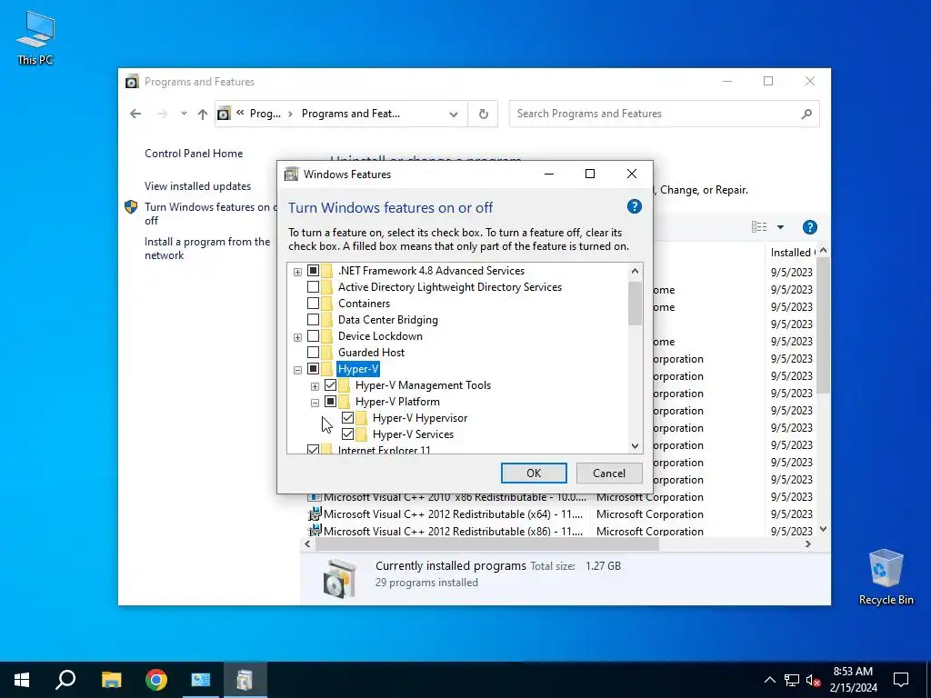
Task: Click the shield icon beside Turn Windows features
Action: point(131,206)
